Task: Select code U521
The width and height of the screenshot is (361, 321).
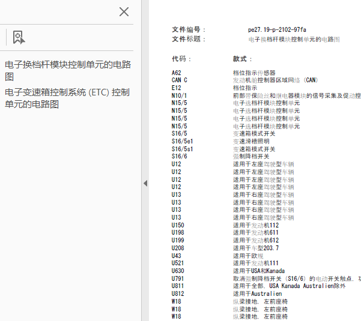Action: coord(178,263)
